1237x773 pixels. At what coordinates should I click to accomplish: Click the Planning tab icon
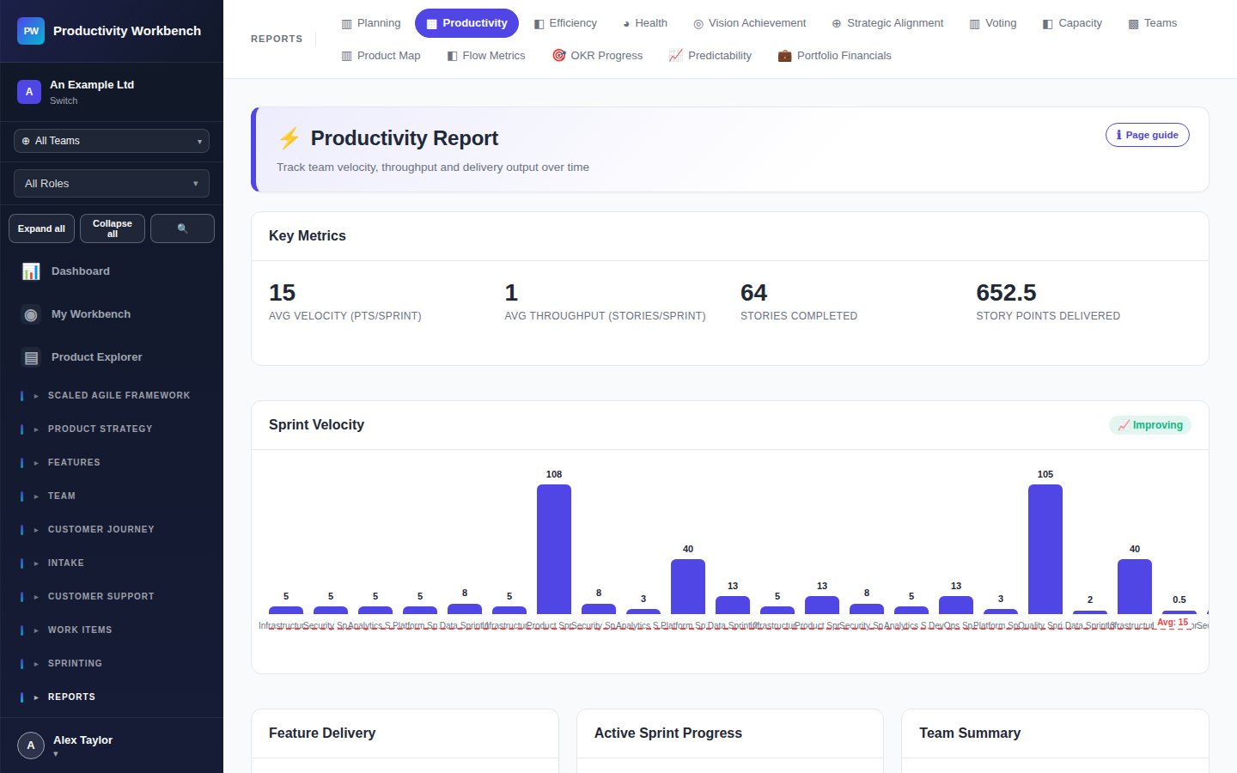(x=347, y=23)
